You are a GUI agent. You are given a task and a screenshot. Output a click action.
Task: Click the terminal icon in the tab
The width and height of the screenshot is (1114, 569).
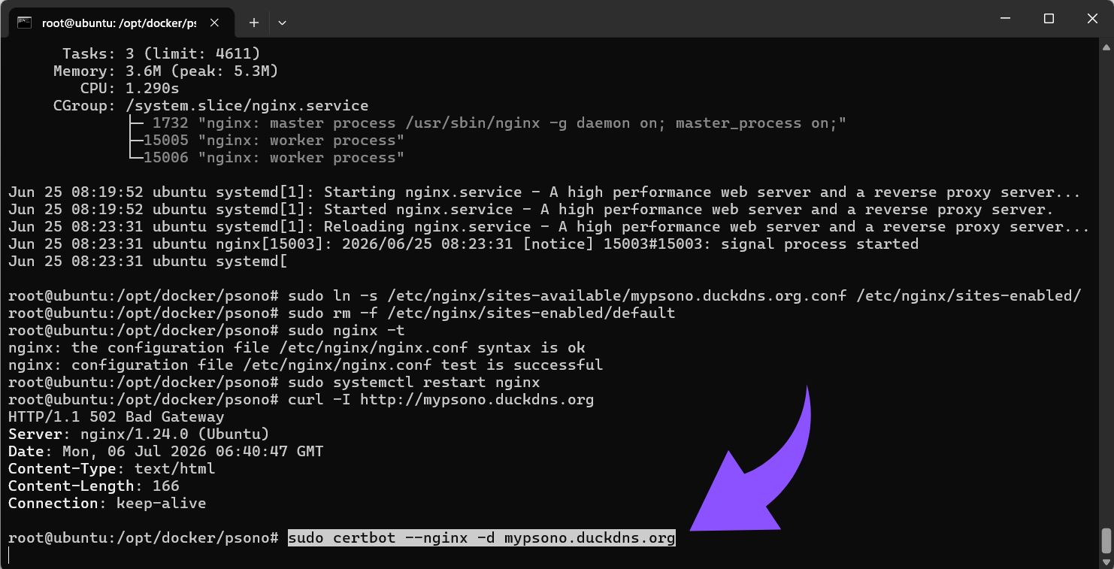[x=25, y=23]
